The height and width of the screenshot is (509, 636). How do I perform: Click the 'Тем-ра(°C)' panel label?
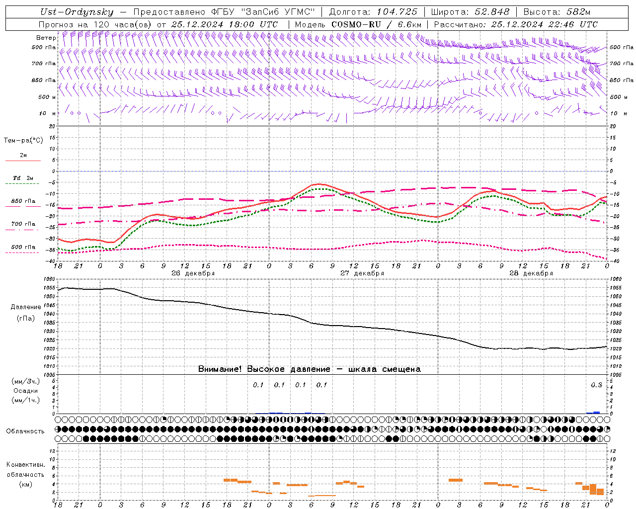click(23, 141)
